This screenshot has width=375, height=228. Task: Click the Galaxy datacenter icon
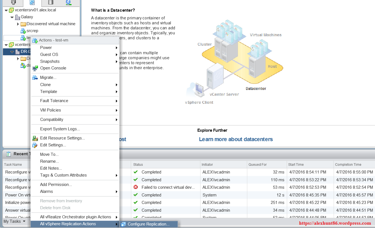tap(17, 17)
